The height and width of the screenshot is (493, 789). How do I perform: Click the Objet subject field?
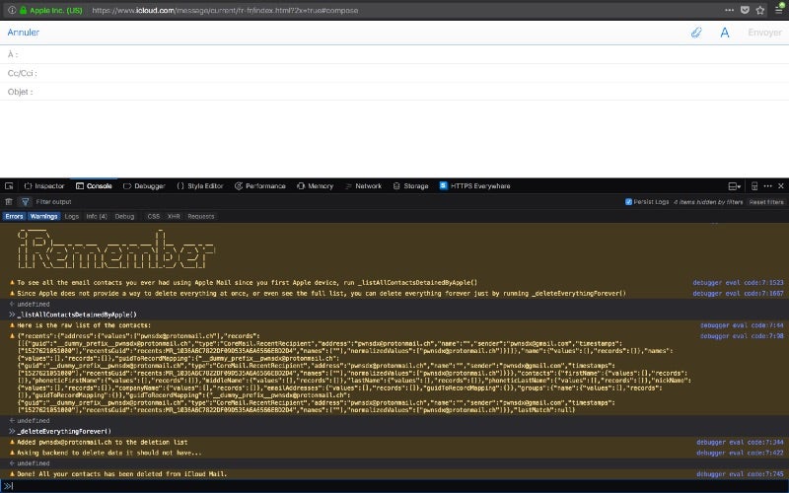[394, 91]
